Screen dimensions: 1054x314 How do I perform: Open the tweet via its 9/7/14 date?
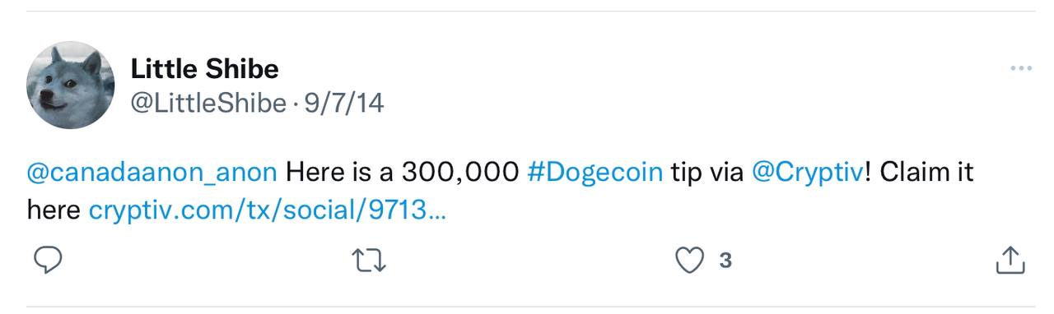(344, 103)
